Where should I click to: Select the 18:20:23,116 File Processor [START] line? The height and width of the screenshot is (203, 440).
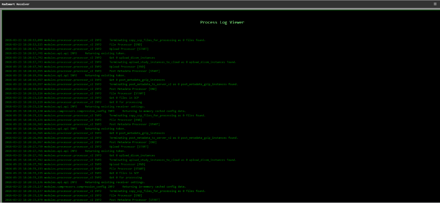pos(75,93)
